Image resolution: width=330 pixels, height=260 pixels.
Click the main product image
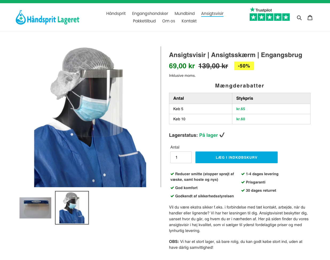90,117
